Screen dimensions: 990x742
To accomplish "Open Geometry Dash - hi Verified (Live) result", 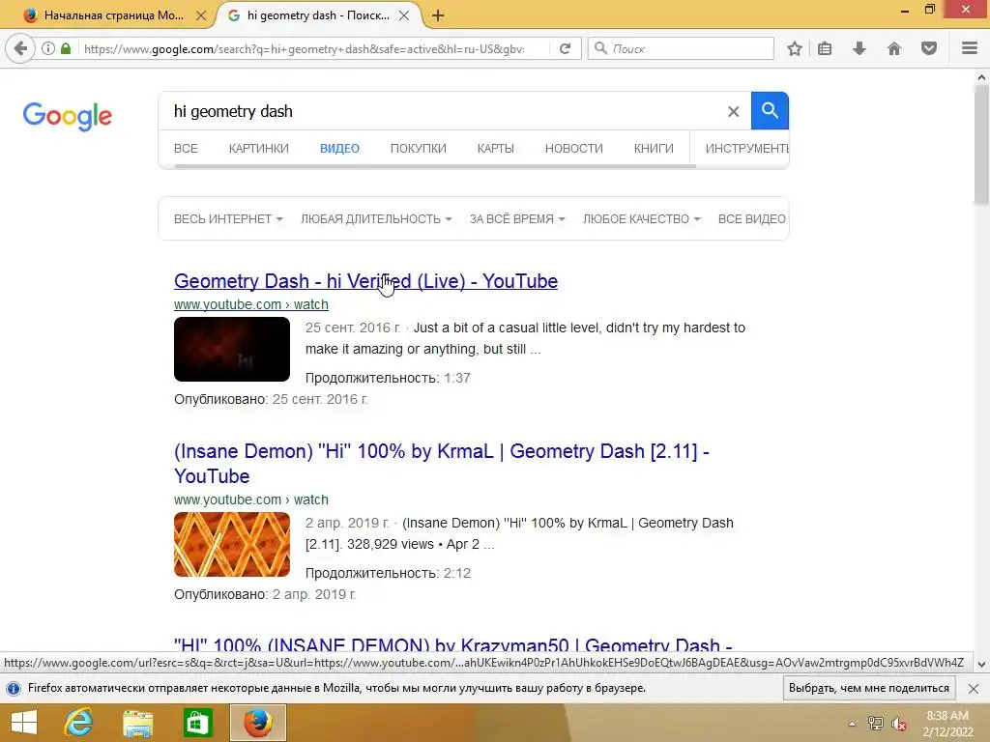I will 365,281.
